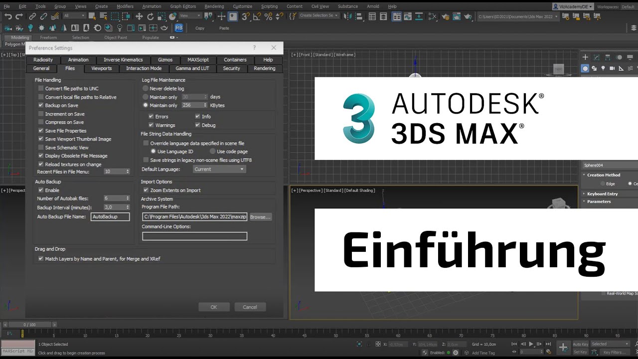Toggle the Percent Snap icon
638x359 pixels.
tap(268, 16)
